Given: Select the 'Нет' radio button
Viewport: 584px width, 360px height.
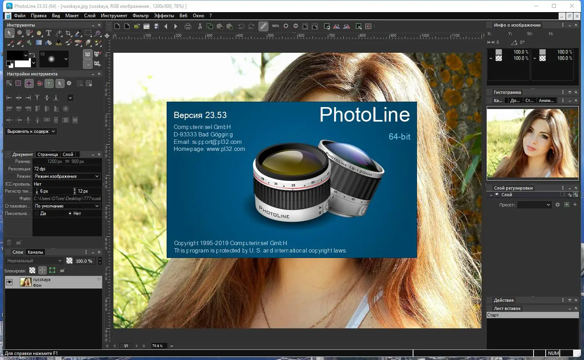Looking at the screenshot, I should coord(70,213).
